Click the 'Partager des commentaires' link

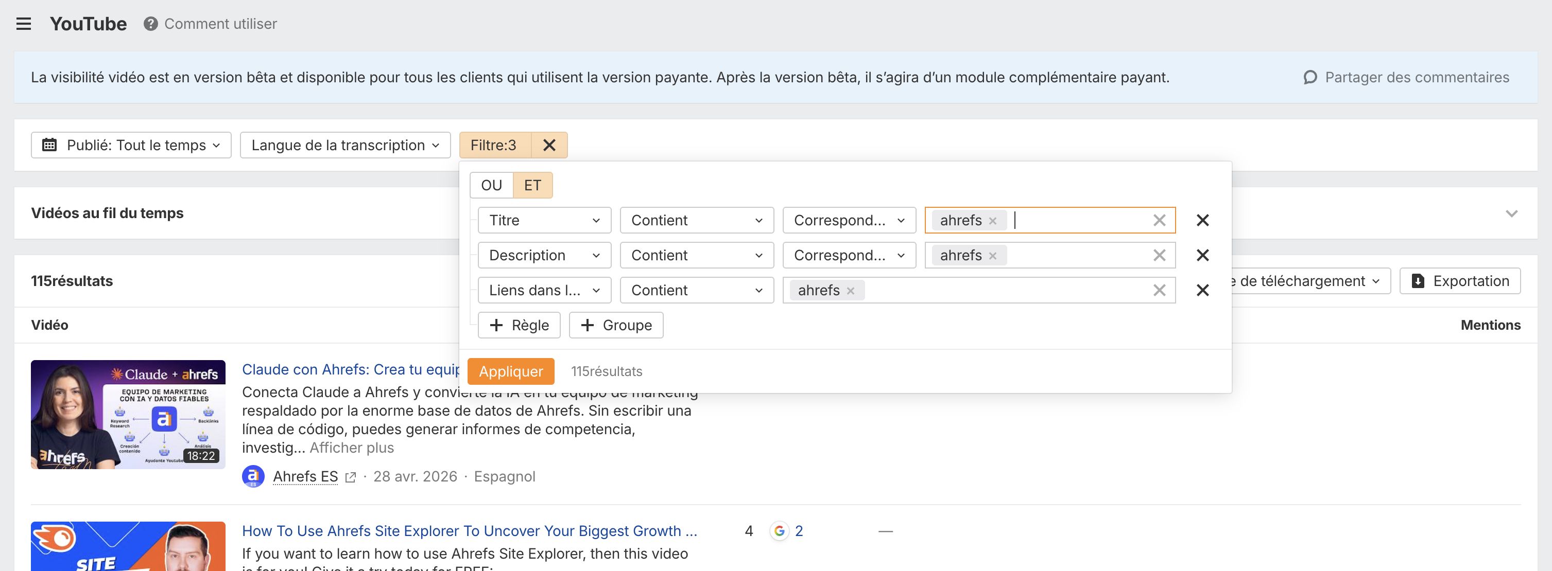(1406, 77)
